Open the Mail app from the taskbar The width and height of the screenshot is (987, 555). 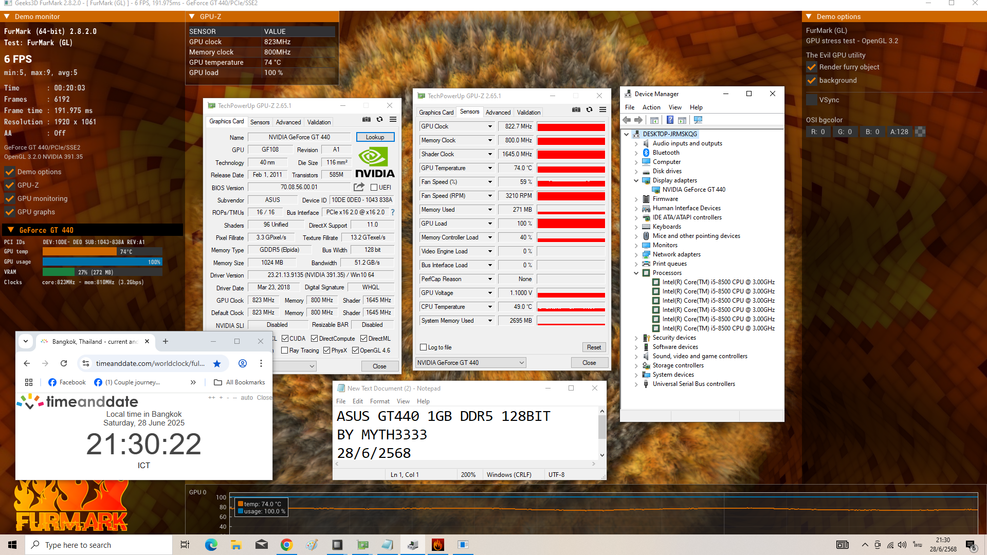[x=261, y=545]
